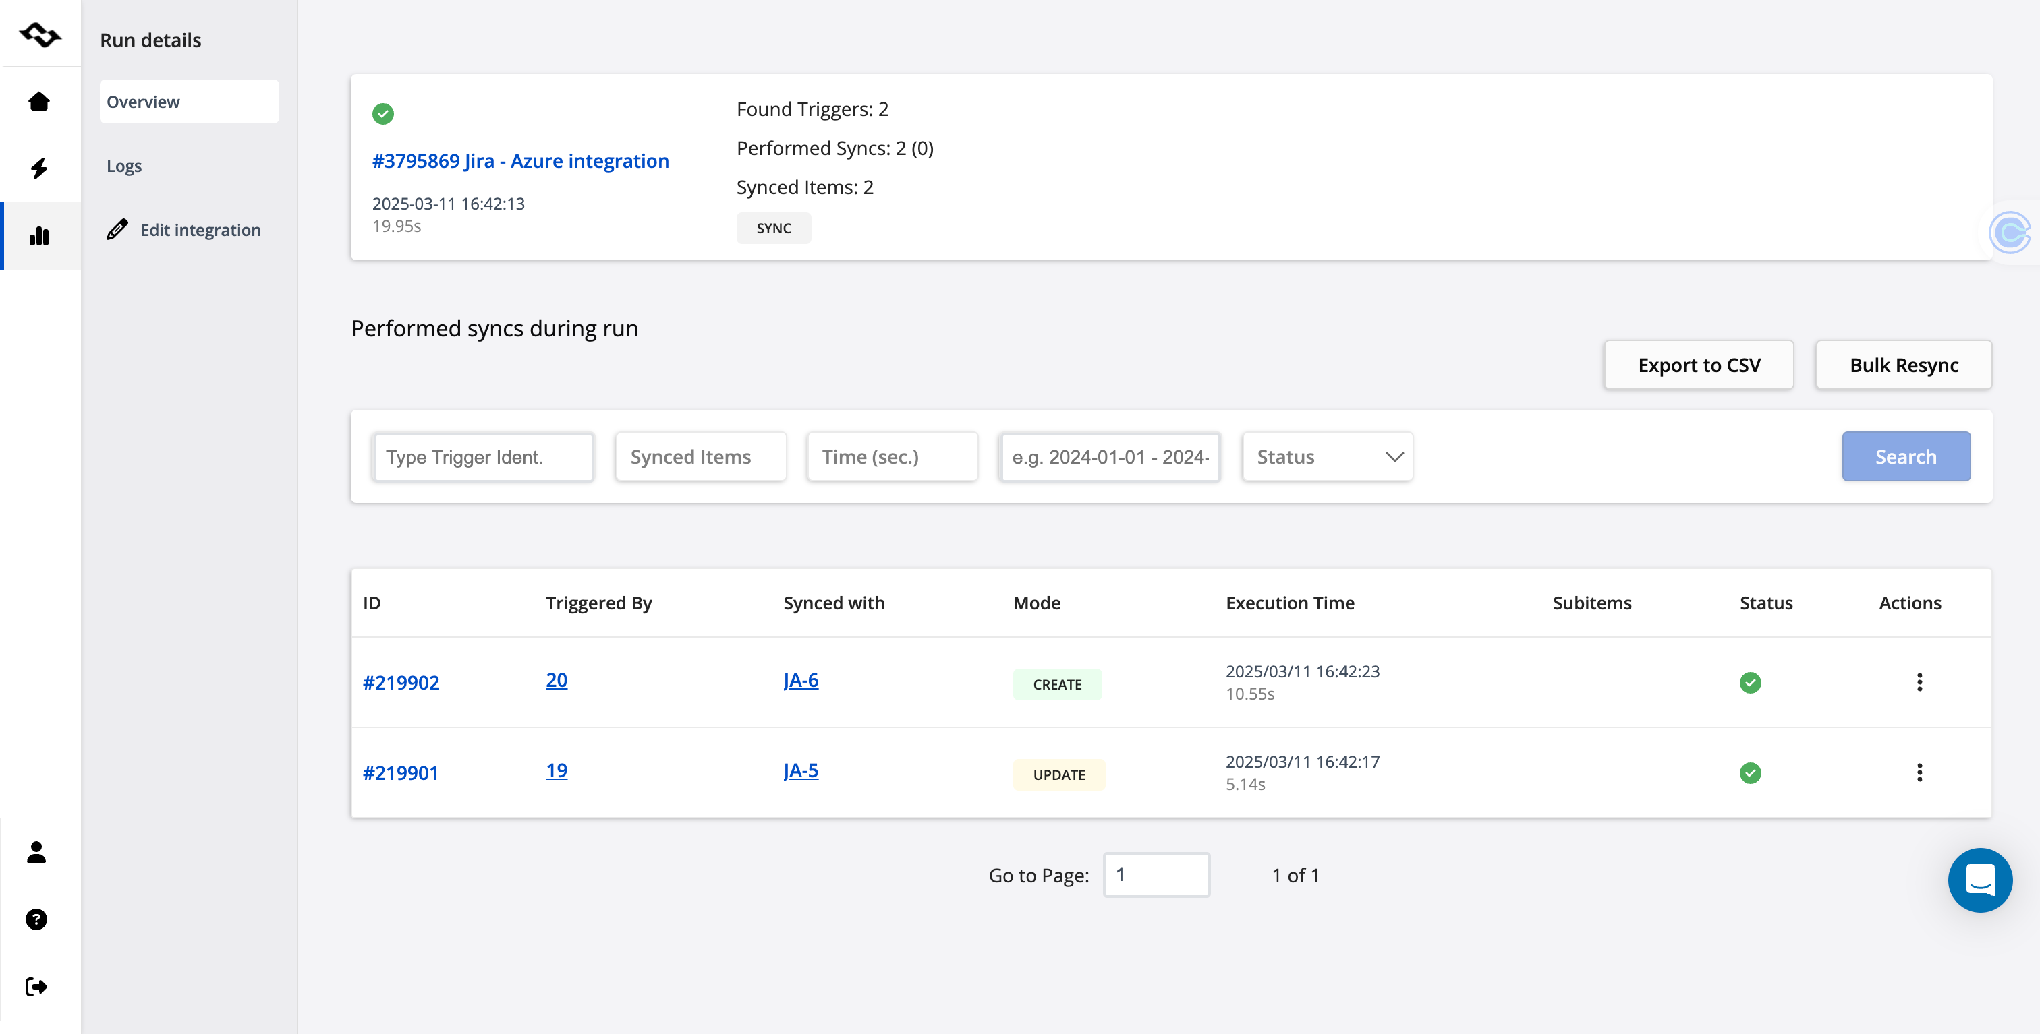Screen dimensions: 2040x1034
Task: Click the Triggered By column header
Action: click(x=598, y=602)
